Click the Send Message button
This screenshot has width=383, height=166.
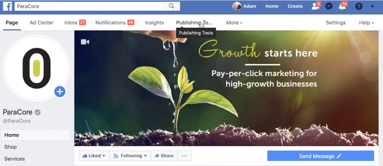click(320, 156)
